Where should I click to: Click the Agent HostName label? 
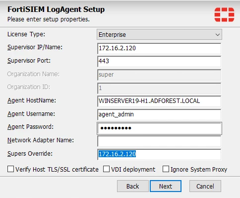click(32, 100)
